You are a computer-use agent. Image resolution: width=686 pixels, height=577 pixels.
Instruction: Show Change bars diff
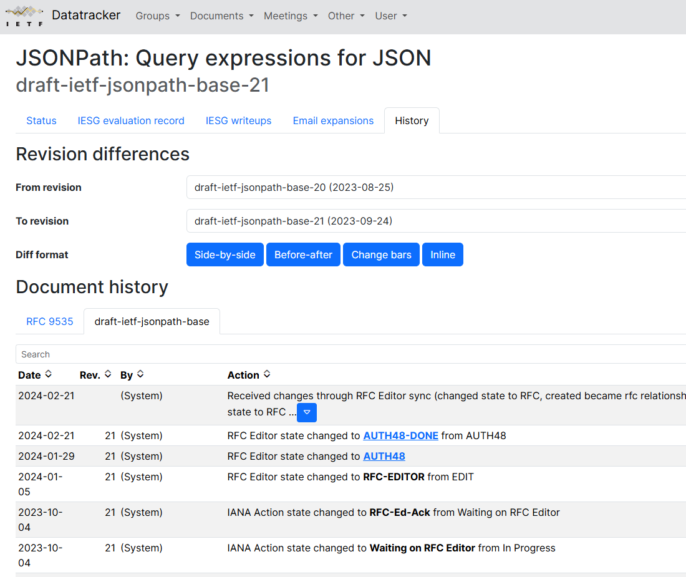point(381,255)
